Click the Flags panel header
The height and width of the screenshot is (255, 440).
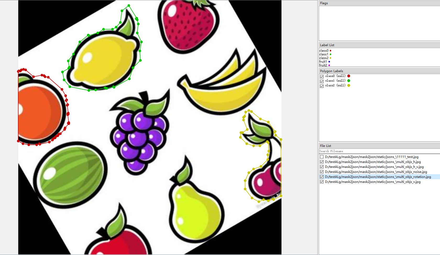click(x=379, y=3)
